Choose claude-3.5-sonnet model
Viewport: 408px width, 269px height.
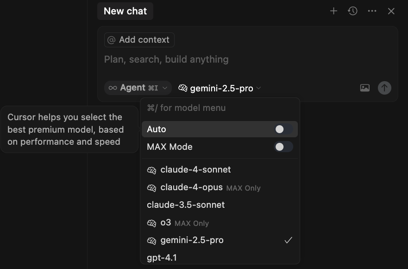[220, 205]
